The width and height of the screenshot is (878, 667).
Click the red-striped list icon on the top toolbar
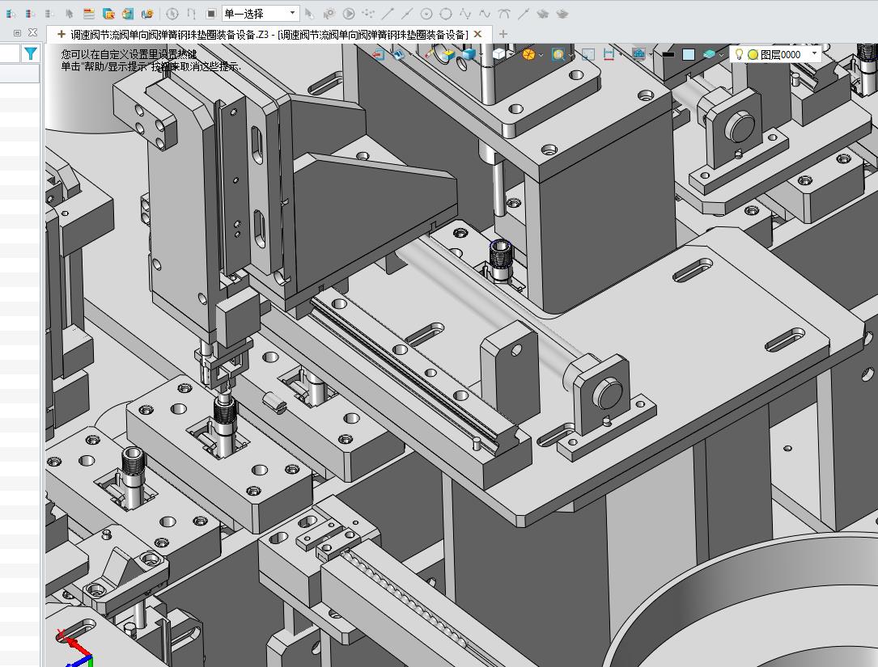click(88, 14)
